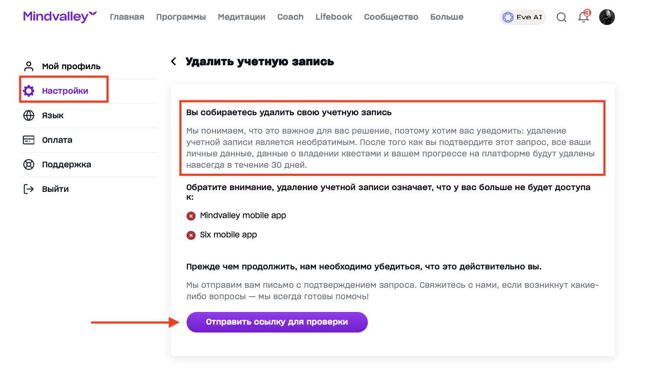647x375 pixels.
Task: Click the red notification count badge
Action: pos(588,12)
